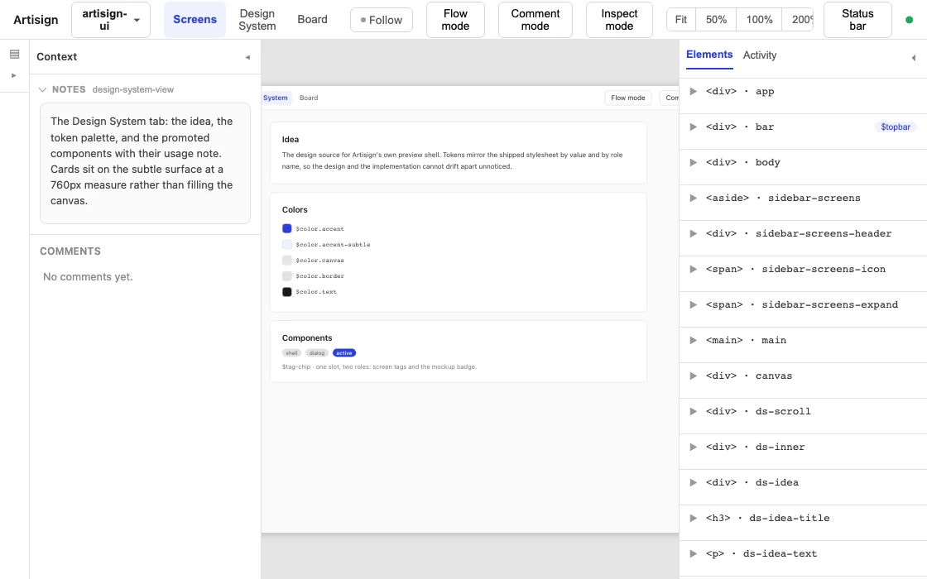Click the $color.canvas swatch
The height and width of the screenshot is (579, 927).
click(x=286, y=261)
